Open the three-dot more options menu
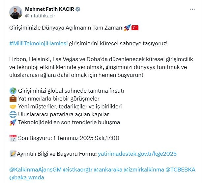 (x=193, y=9)
